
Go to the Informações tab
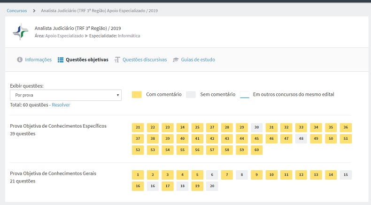pyautogui.click(x=39, y=60)
